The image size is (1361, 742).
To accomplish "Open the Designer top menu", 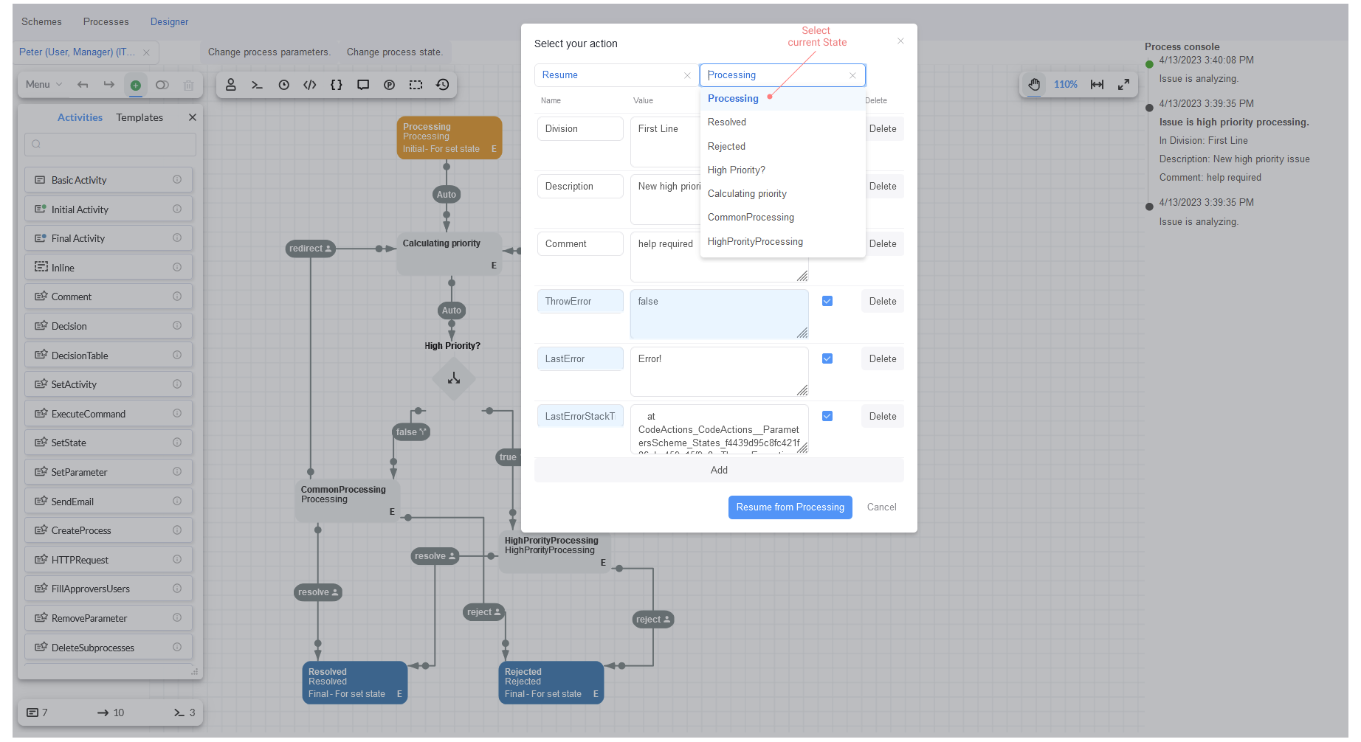I will pos(169,22).
